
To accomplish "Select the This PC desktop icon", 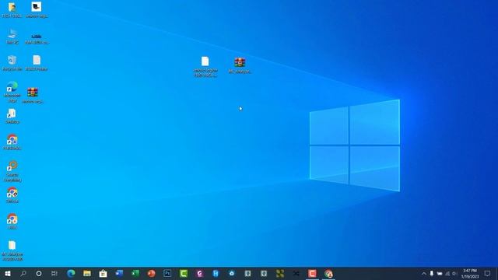I will tap(12, 37).
